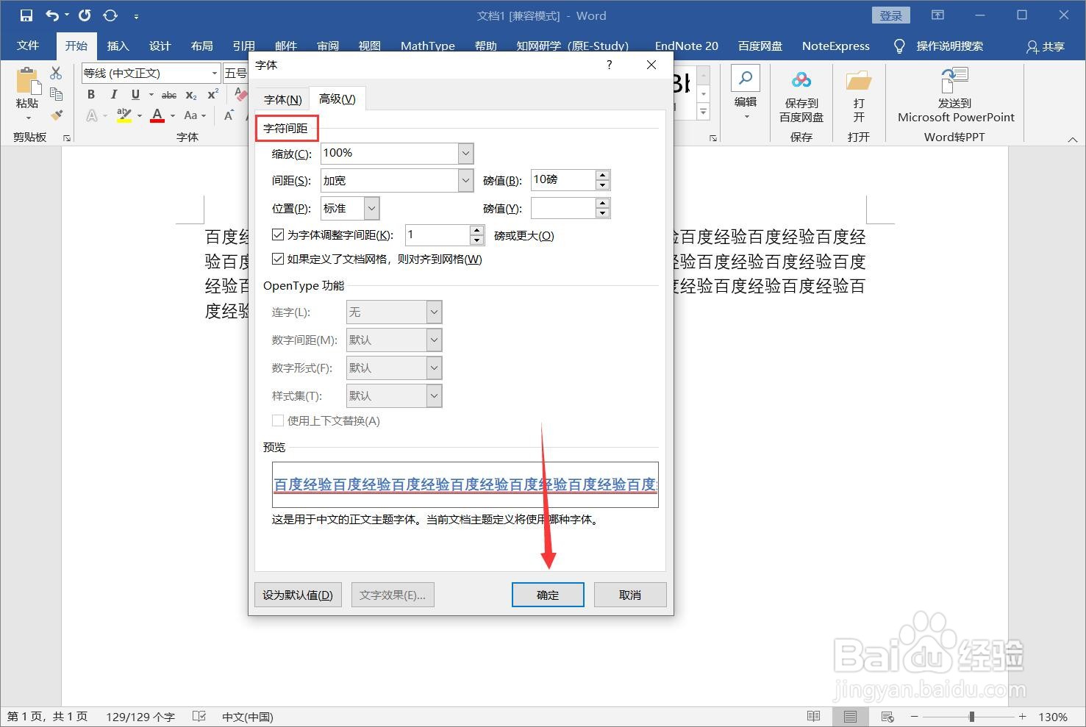This screenshot has width=1086, height=727.
Task: Open the 缩放 scale dropdown
Action: tap(465, 153)
